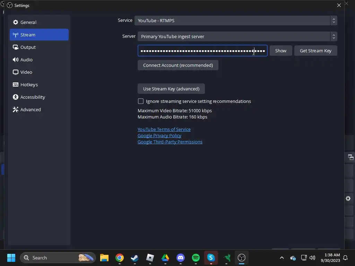Click the gear icon in OBS main window
The image size is (355, 266).
point(348,198)
